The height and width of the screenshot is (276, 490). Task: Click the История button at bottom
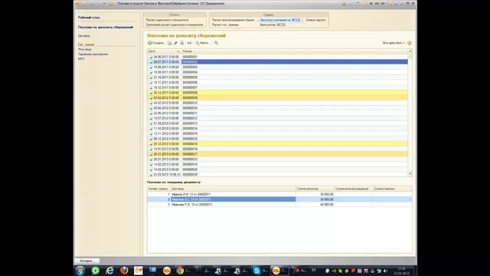87,261
